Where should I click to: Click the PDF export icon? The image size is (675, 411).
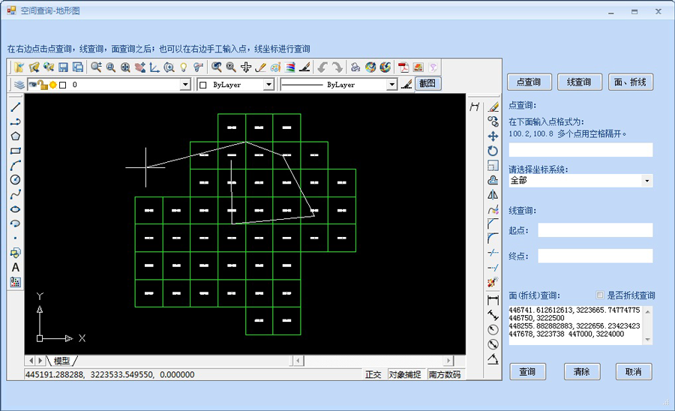(403, 67)
